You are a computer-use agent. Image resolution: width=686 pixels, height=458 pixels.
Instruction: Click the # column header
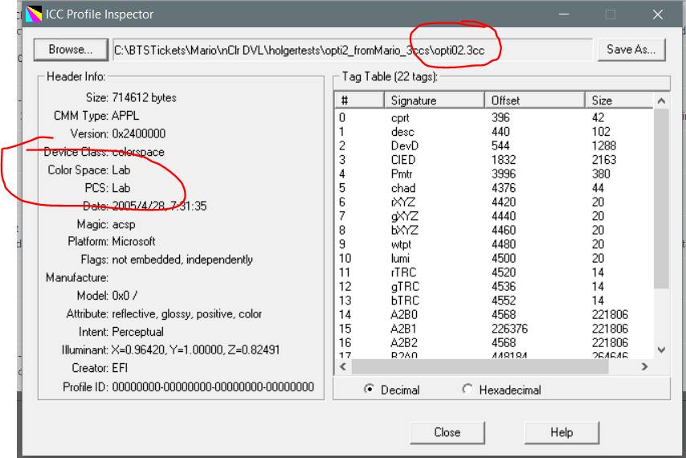click(360, 100)
